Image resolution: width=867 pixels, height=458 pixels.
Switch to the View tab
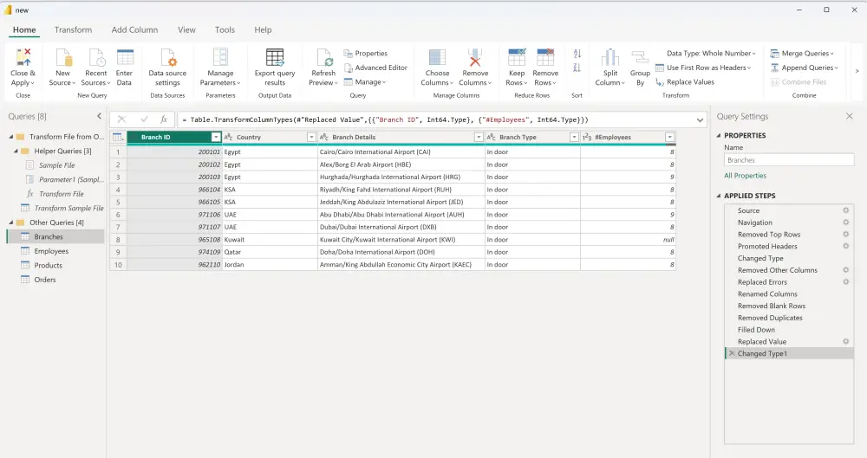pos(186,29)
